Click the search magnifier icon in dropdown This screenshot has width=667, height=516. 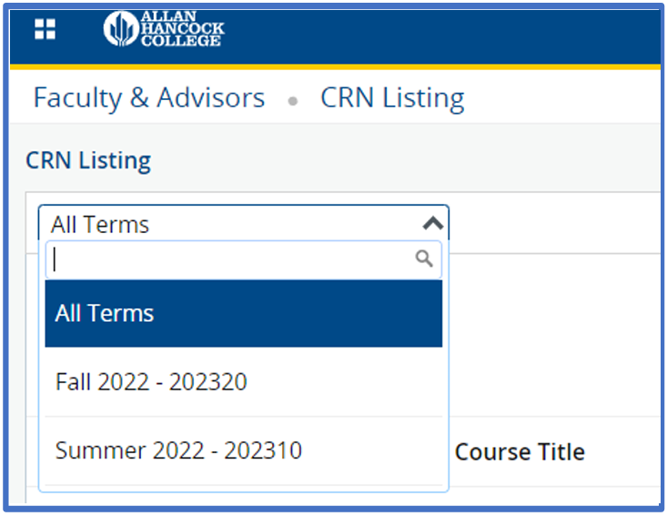(x=424, y=259)
